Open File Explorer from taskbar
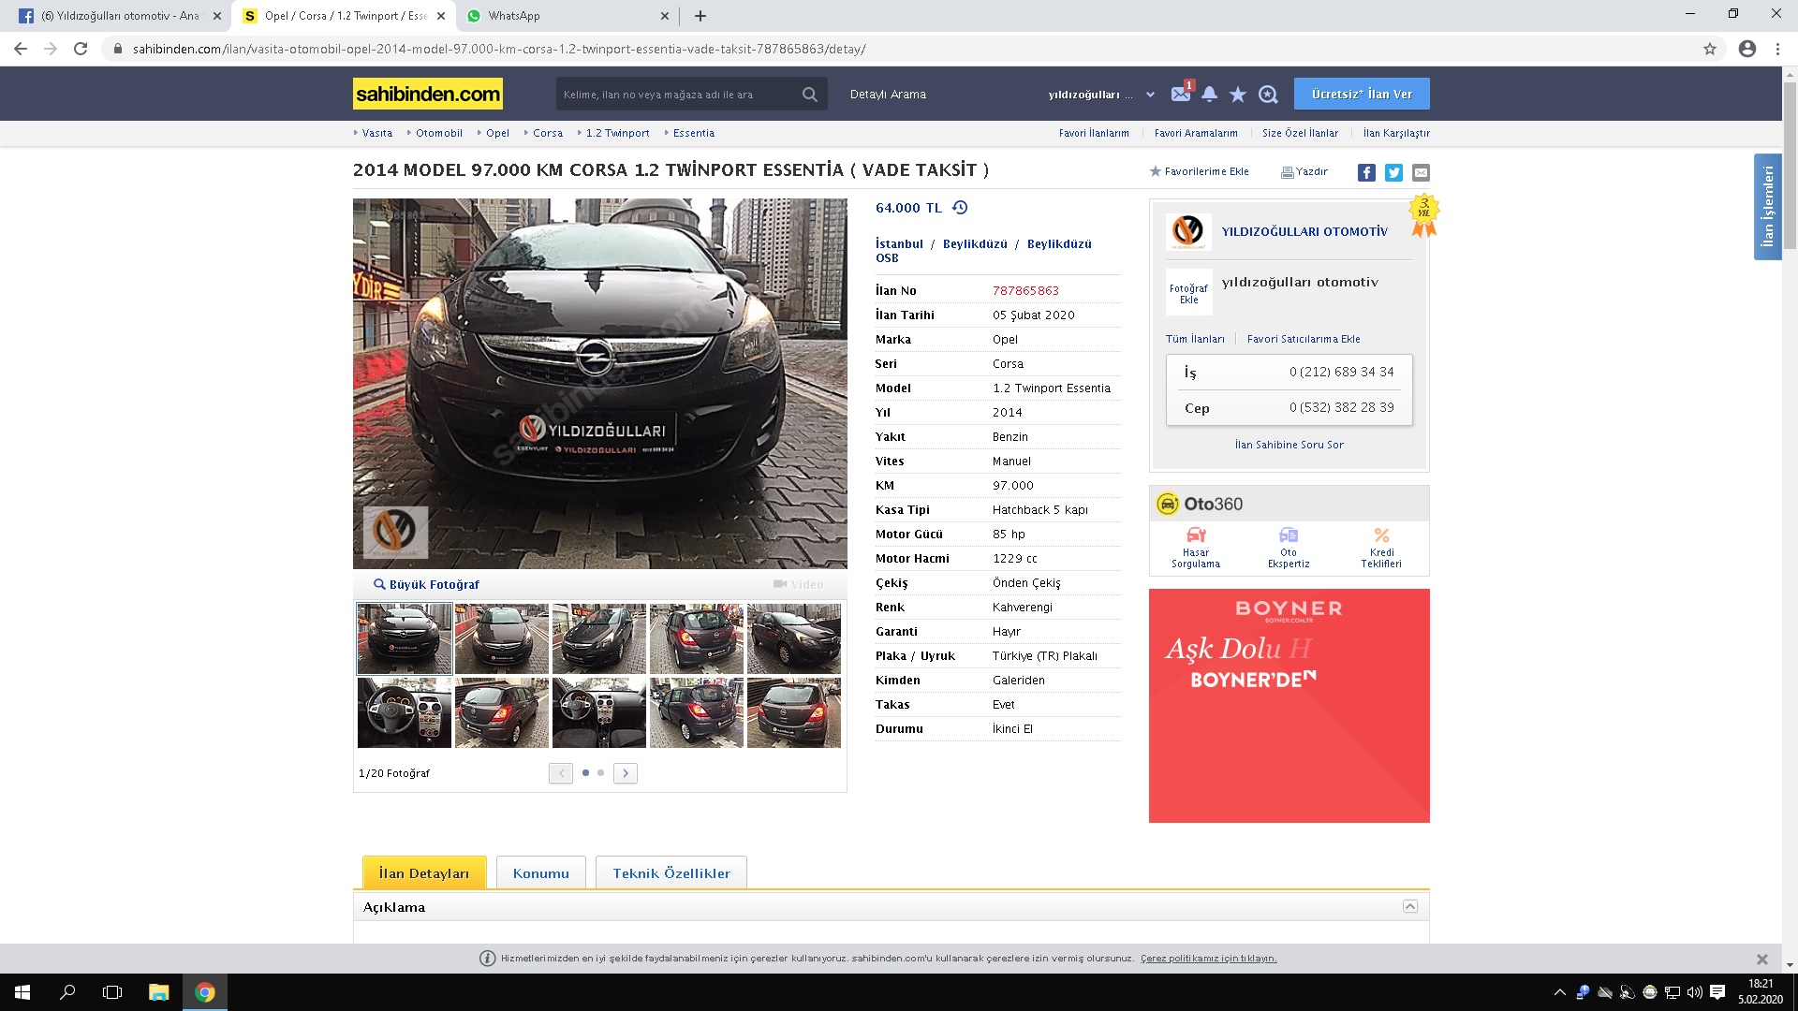The image size is (1798, 1011). [158, 992]
